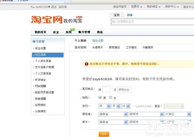Open 个人成长信息 in the sidebar
The width and height of the screenshot is (194, 137).
click(43, 61)
